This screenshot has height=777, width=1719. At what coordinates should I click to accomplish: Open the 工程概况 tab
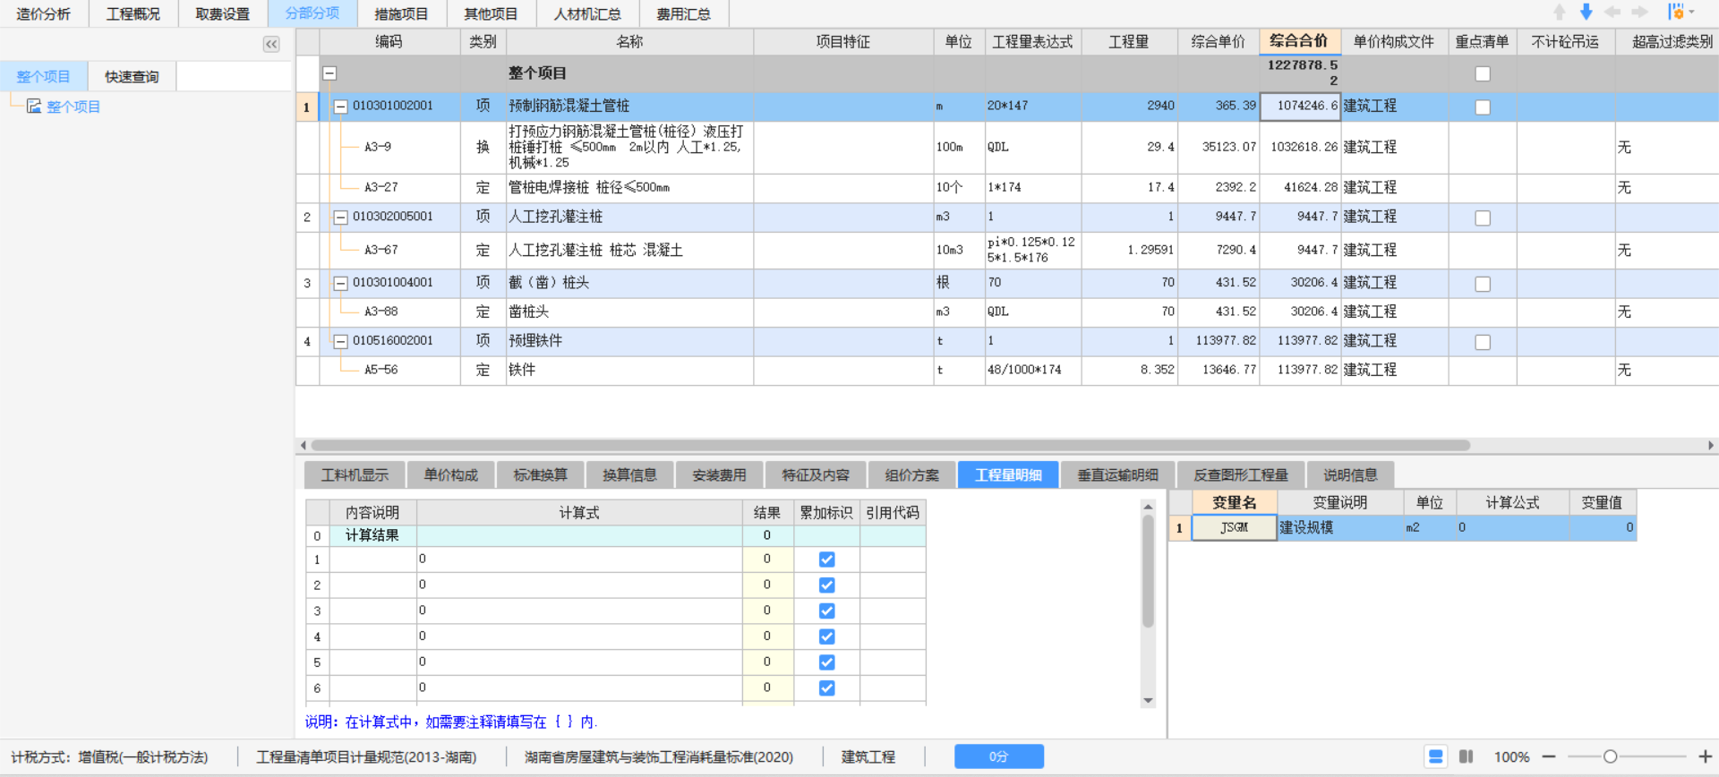coord(133,13)
